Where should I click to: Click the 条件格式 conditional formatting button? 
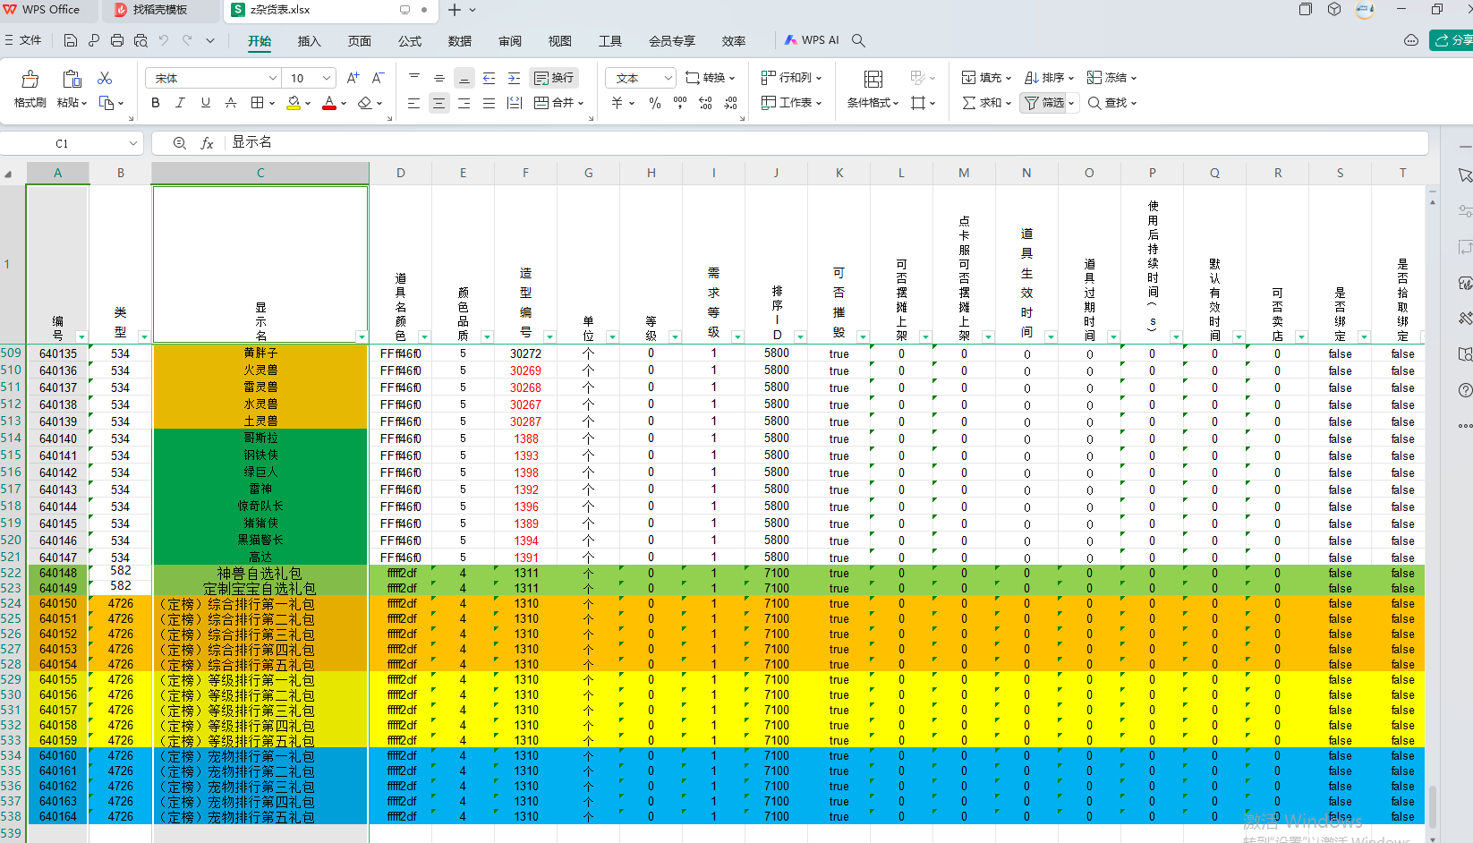click(873, 89)
